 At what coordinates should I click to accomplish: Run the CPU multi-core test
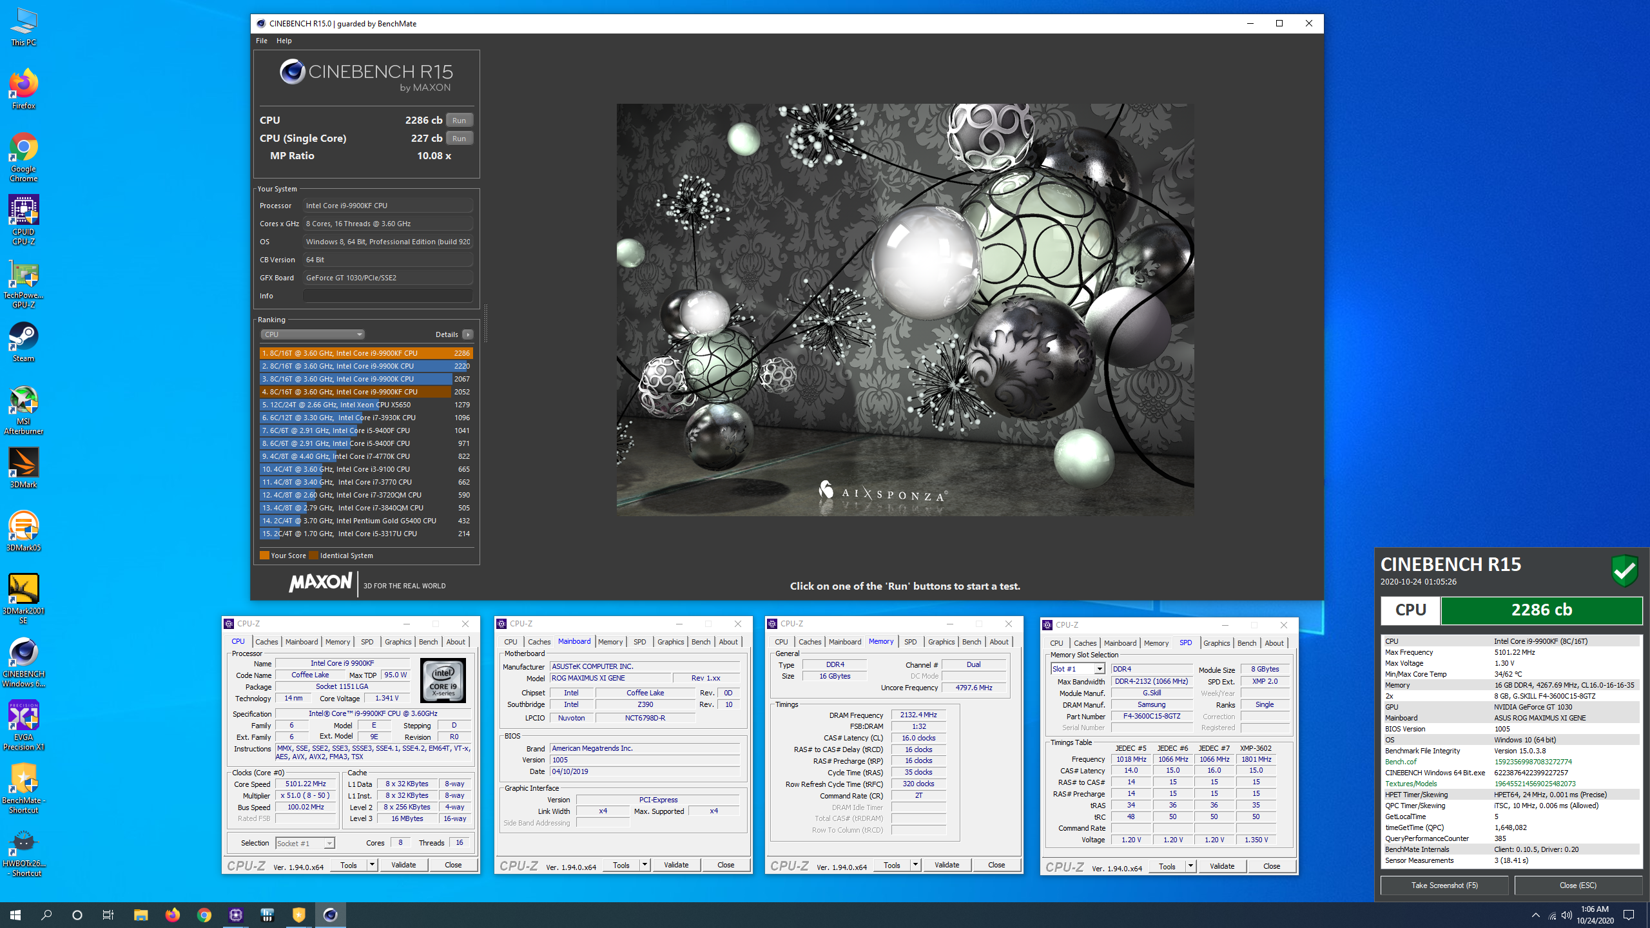point(459,121)
